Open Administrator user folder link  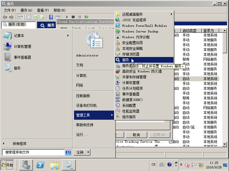(x=87, y=55)
